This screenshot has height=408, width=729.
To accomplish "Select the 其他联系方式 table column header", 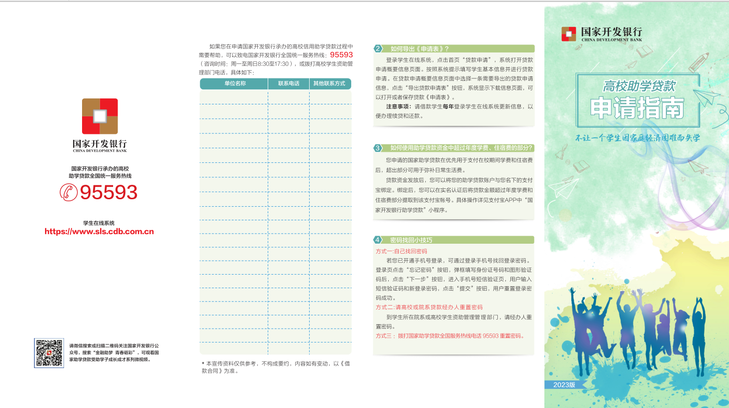I will click(329, 84).
